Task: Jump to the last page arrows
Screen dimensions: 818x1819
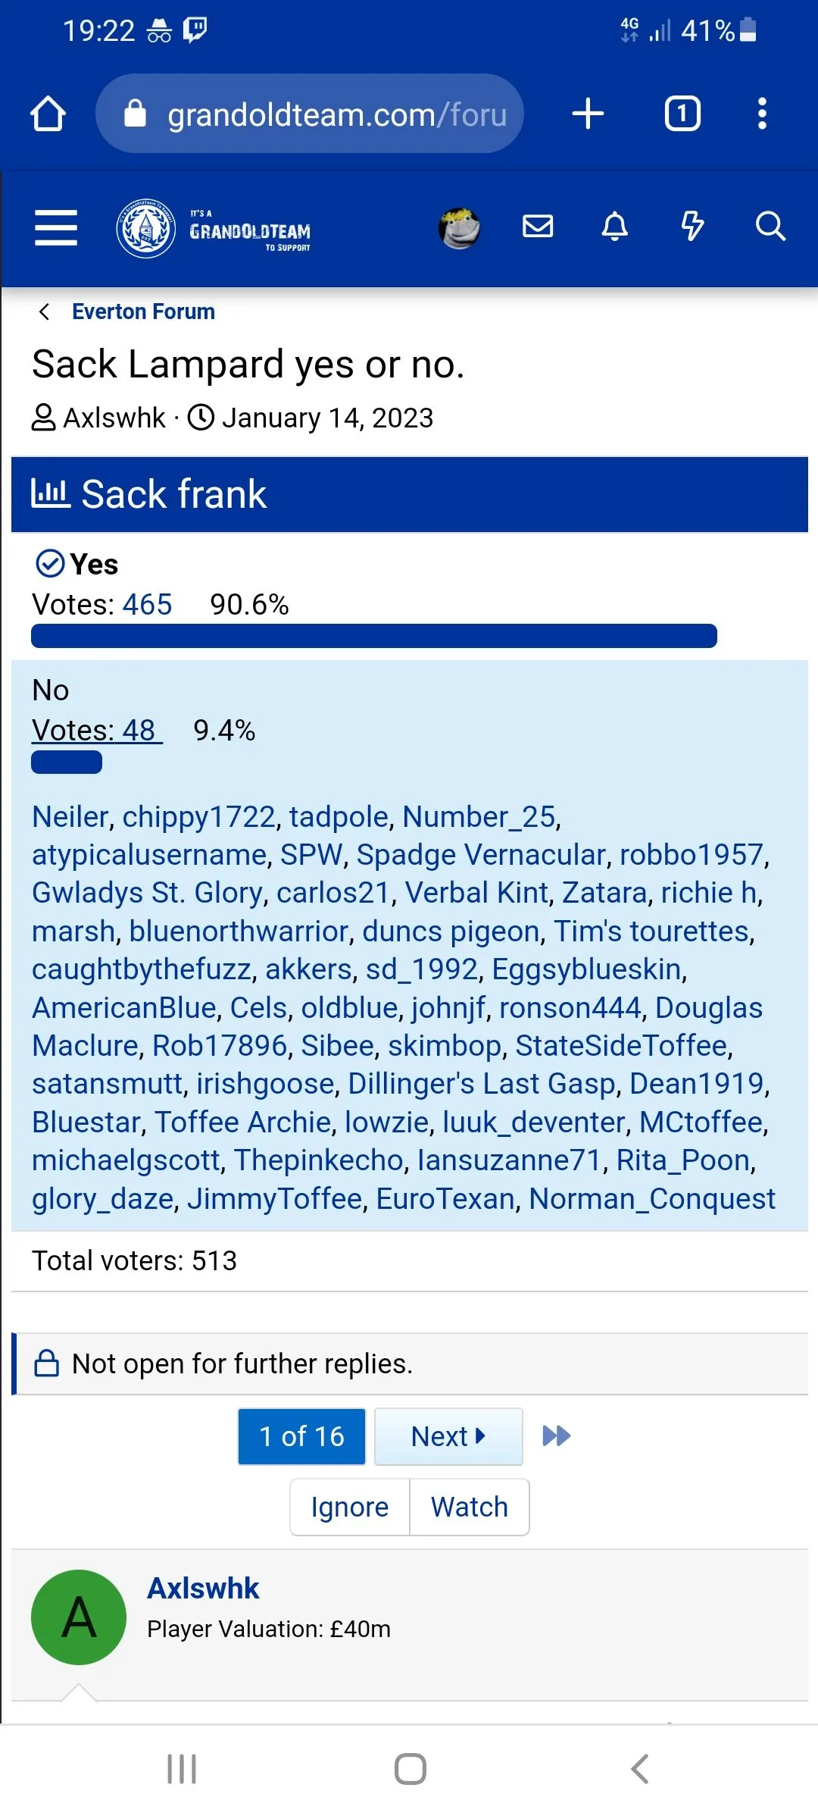Action: (x=557, y=1436)
